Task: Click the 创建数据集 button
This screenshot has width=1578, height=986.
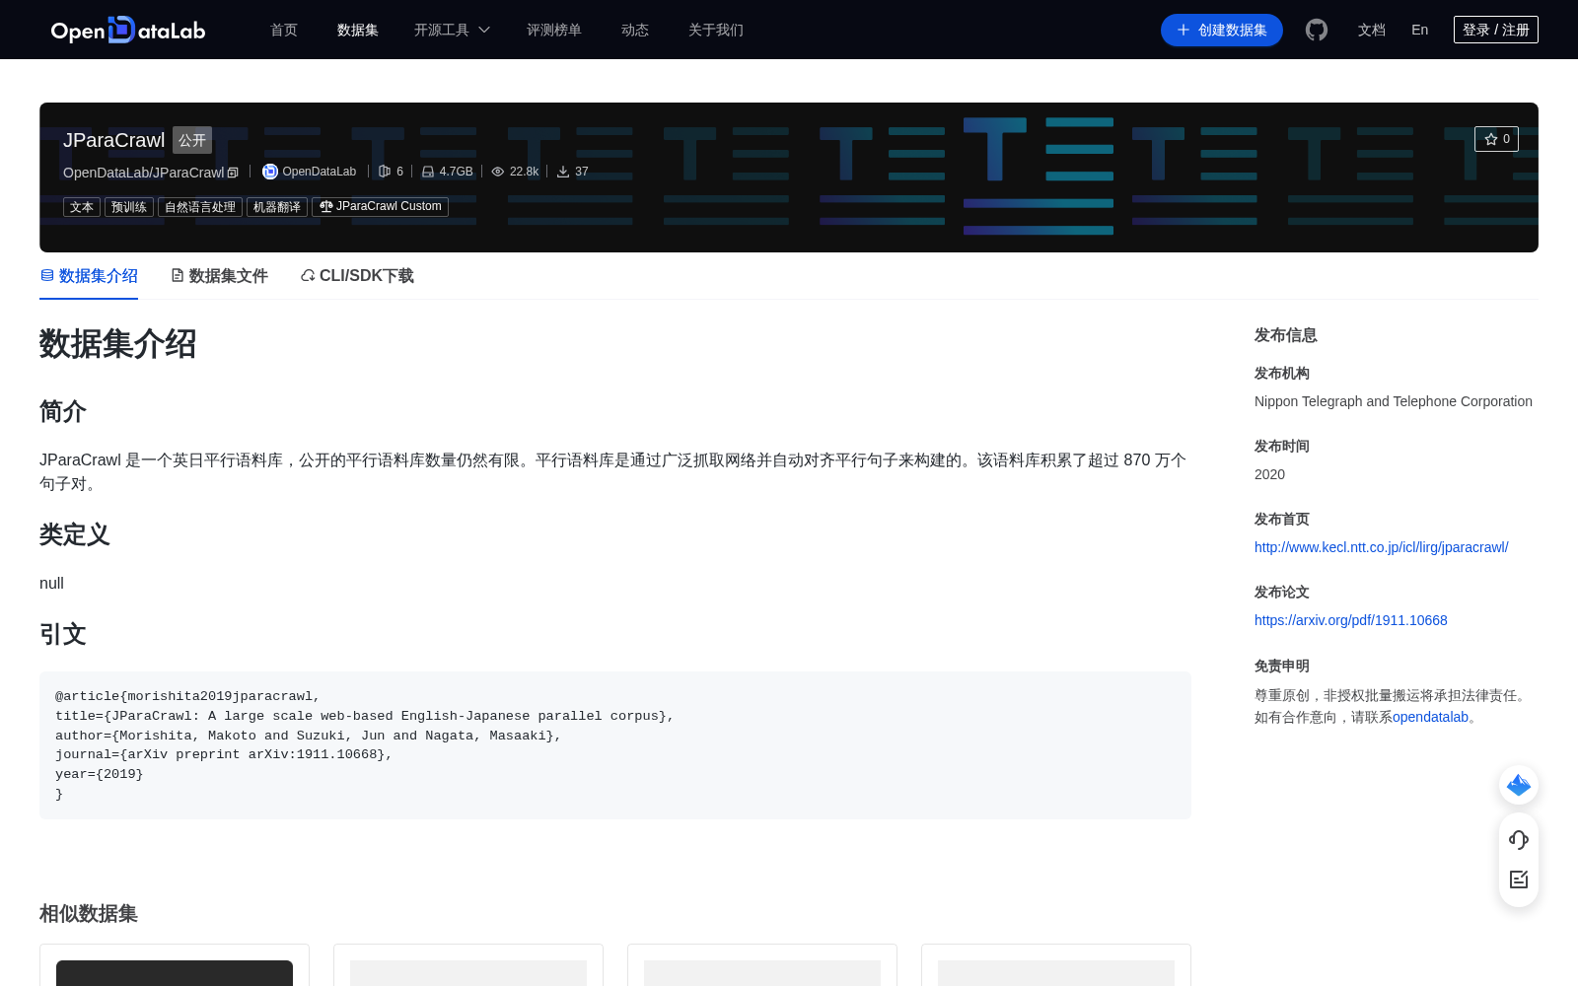Action: click(x=1222, y=30)
